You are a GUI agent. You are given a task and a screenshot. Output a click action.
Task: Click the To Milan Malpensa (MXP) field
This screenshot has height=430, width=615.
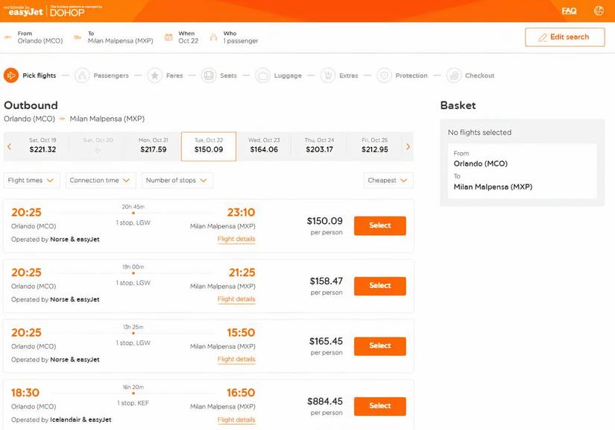point(120,37)
